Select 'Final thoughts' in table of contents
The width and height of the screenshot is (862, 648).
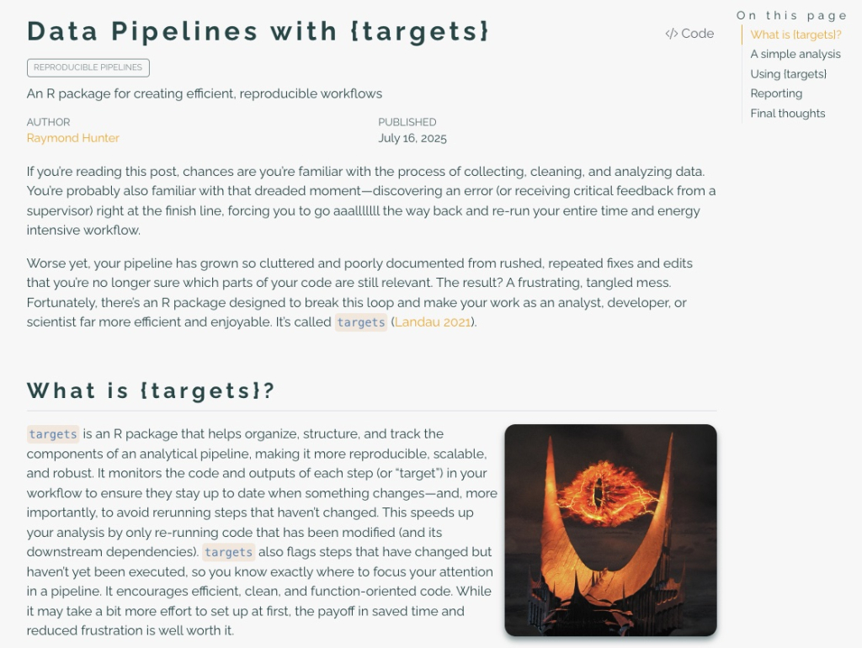[788, 114]
